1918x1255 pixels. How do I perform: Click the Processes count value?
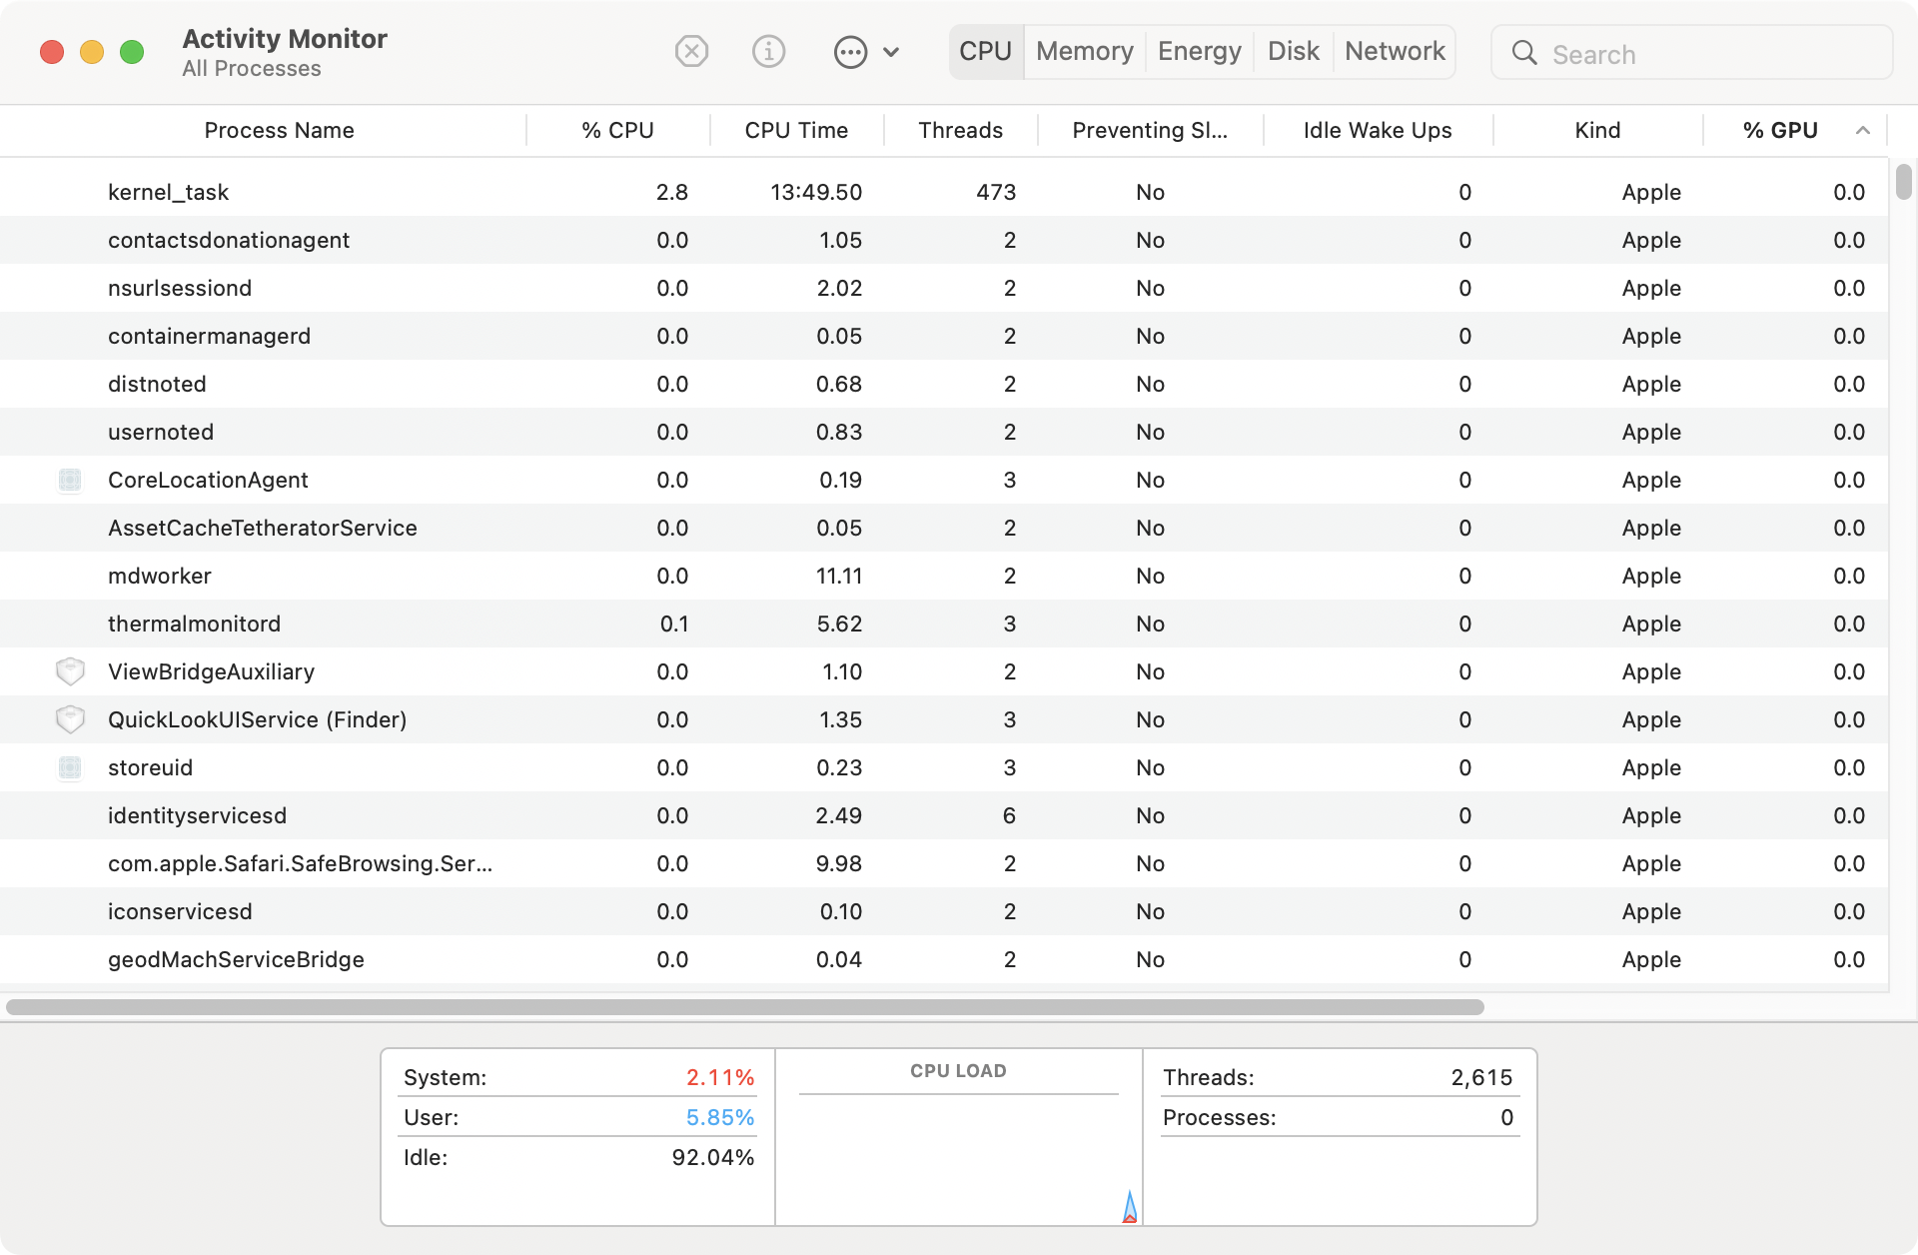(x=1506, y=1117)
